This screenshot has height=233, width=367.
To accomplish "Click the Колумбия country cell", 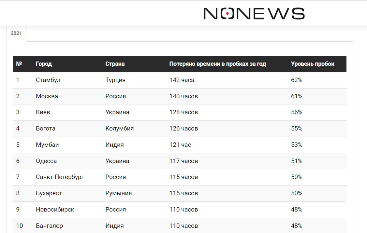I will point(119,129).
